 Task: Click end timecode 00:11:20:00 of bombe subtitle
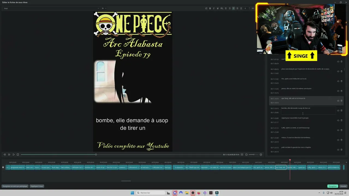274,112
